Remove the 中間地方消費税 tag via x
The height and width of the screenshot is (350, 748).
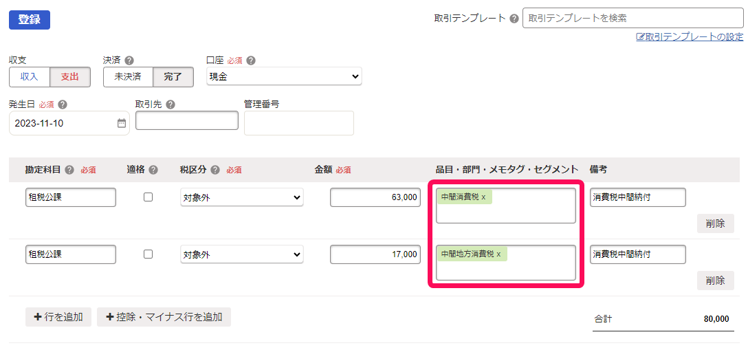click(x=499, y=254)
